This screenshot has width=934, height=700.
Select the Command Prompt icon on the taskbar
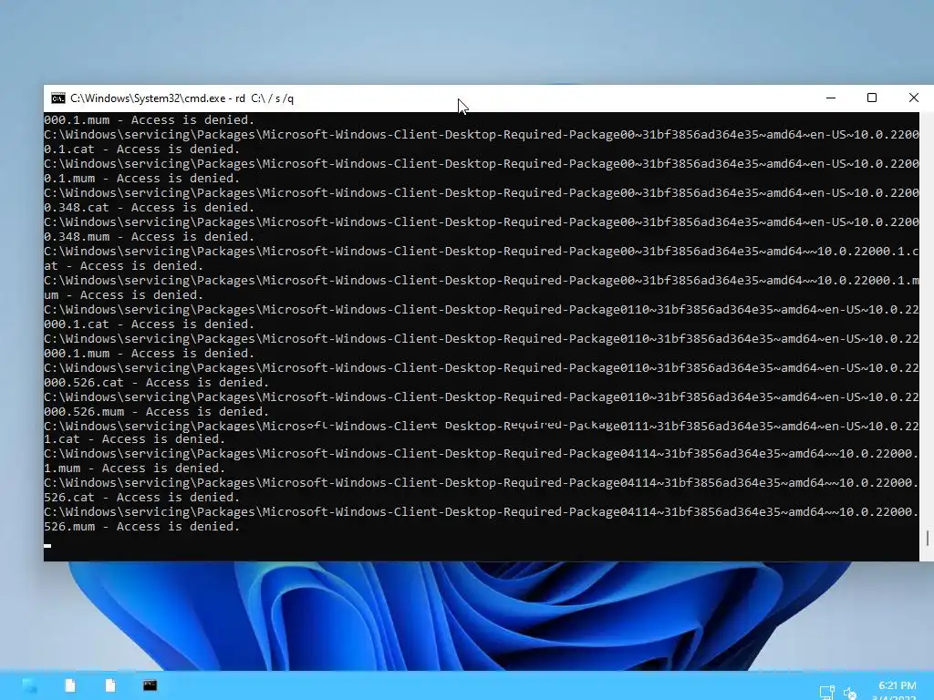click(x=150, y=685)
